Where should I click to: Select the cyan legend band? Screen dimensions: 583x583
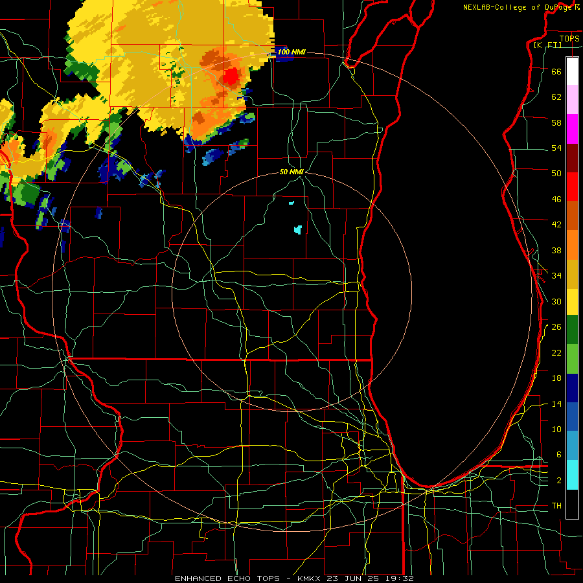pos(572,475)
